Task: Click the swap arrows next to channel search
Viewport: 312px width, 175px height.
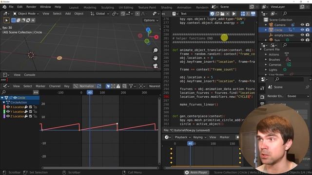Action: (x=36, y=92)
